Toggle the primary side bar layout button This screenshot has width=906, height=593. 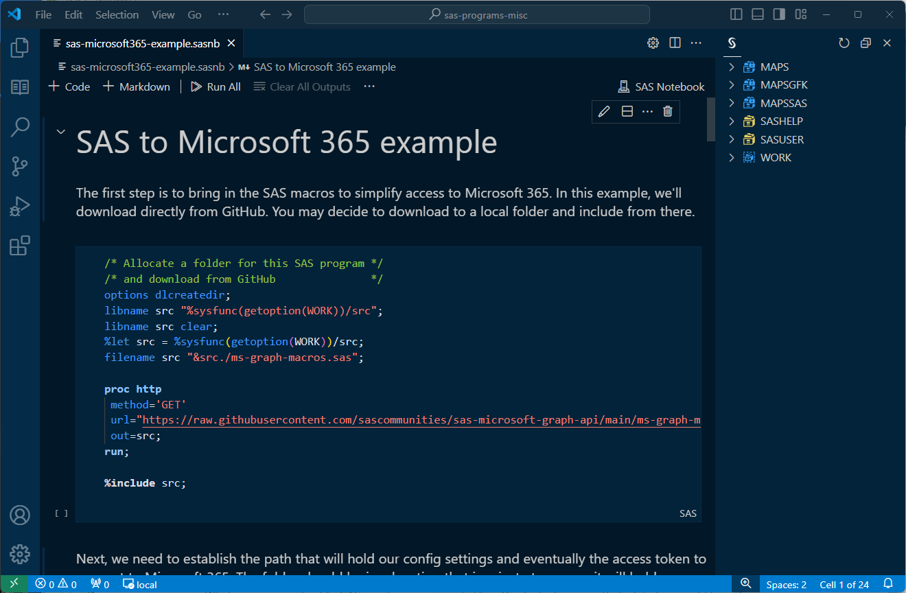coord(736,14)
